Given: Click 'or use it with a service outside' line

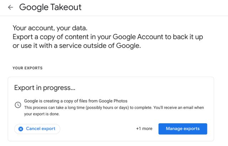Looking at the screenshot, I should (77, 46).
